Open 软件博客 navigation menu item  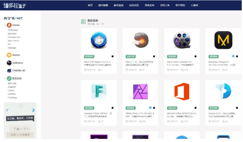coord(180,5)
